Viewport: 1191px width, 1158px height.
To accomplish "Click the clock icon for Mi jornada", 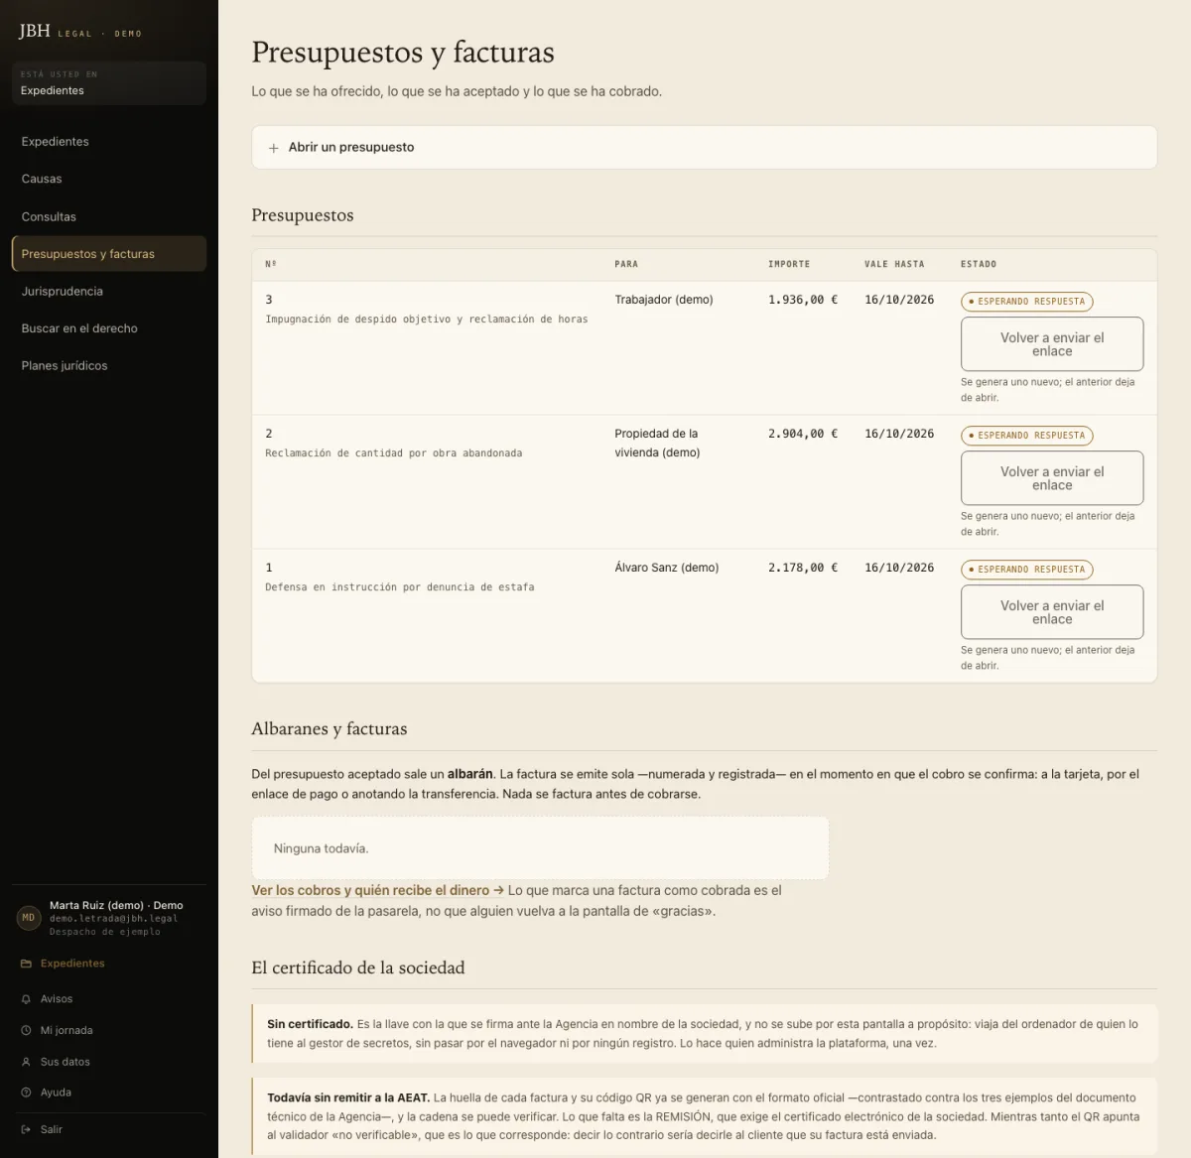I will point(26,1031).
